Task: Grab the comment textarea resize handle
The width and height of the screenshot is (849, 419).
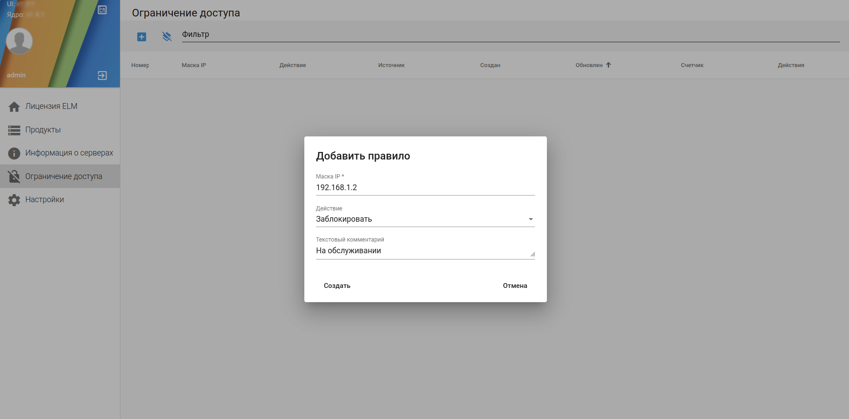Action: point(533,255)
